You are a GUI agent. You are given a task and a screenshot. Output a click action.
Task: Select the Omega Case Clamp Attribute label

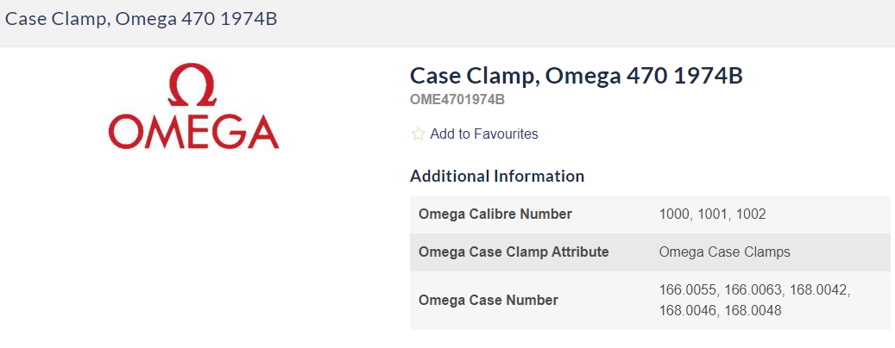pyautogui.click(x=514, y=252)
